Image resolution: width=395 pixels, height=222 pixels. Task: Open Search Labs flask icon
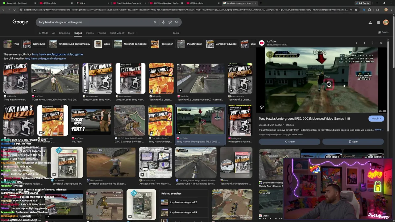[x=370, y=22]
